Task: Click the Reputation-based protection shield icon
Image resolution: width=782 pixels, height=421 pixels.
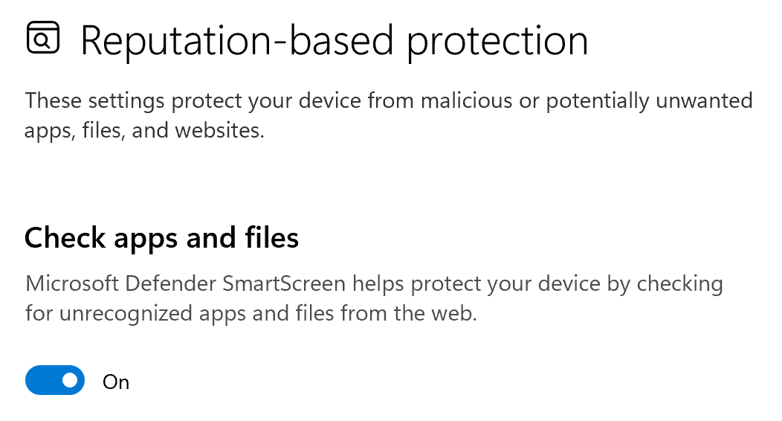Action: 42,38
